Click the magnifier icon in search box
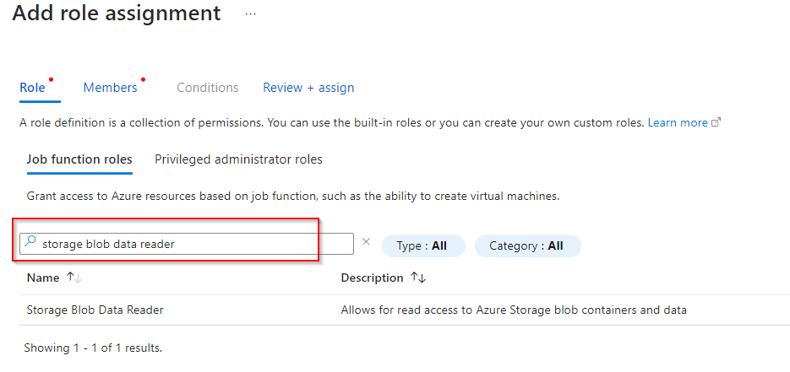Viewport: 790px width, 372px height. (30, 244)
